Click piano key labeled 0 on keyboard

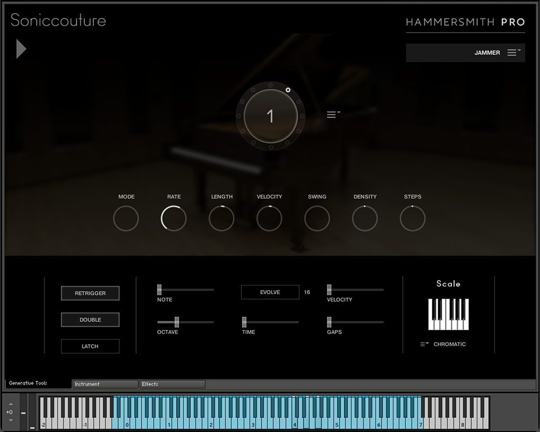[x=127, y=425]
